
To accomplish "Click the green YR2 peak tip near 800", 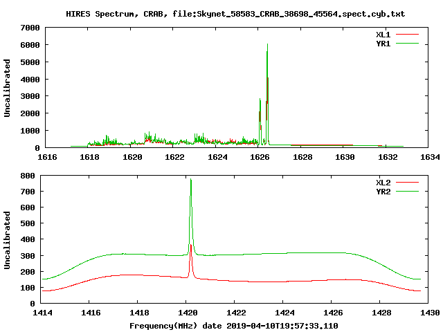I will [191, 180].
